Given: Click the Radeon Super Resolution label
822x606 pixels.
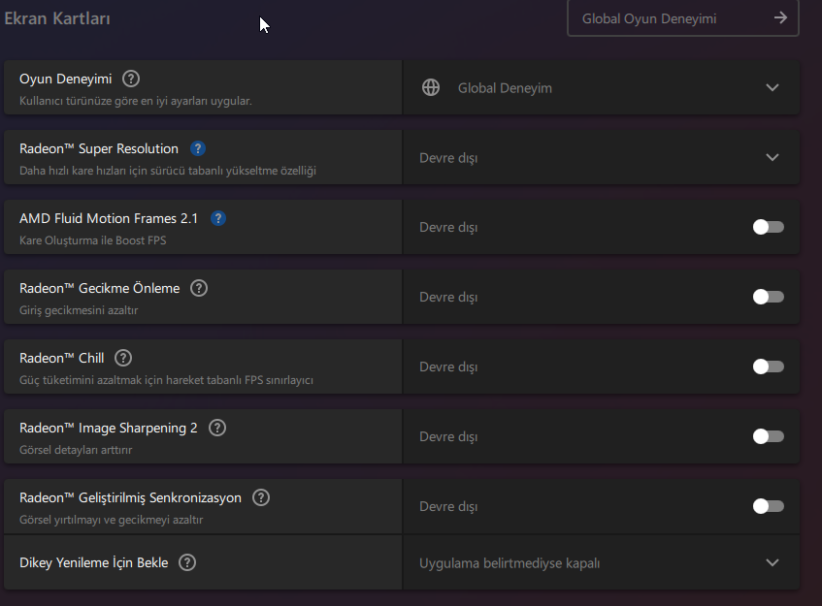Looking at the screenshot, I should [99, 148].
